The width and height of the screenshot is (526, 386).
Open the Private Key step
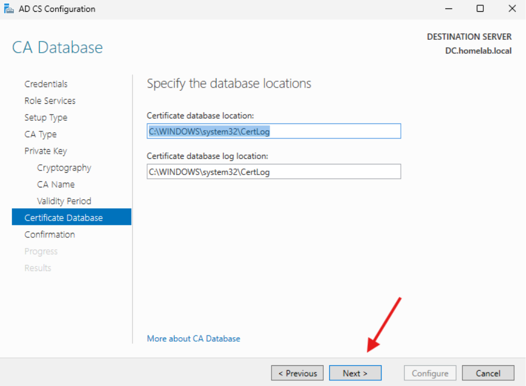point(46,150)
